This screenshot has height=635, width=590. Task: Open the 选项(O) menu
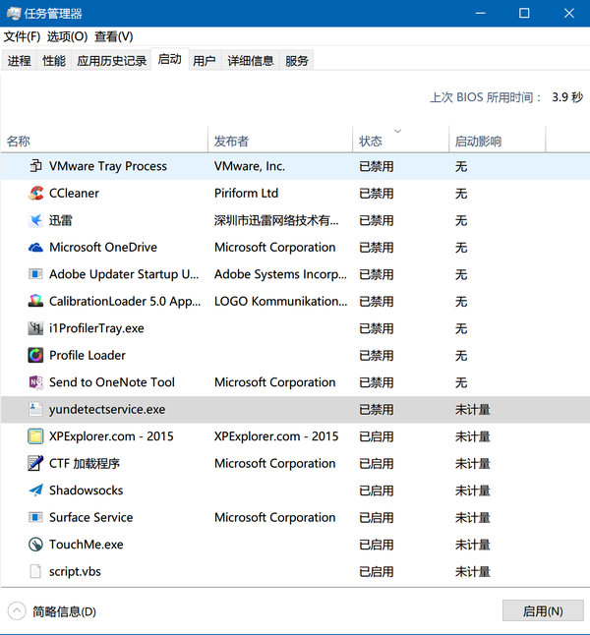67,36
